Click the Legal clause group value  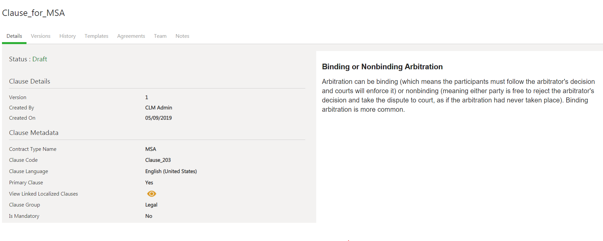151,205
